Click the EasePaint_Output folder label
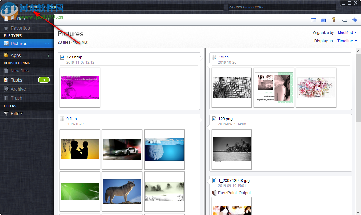Viewport: 361px width, 215px height. click(234, 193)
